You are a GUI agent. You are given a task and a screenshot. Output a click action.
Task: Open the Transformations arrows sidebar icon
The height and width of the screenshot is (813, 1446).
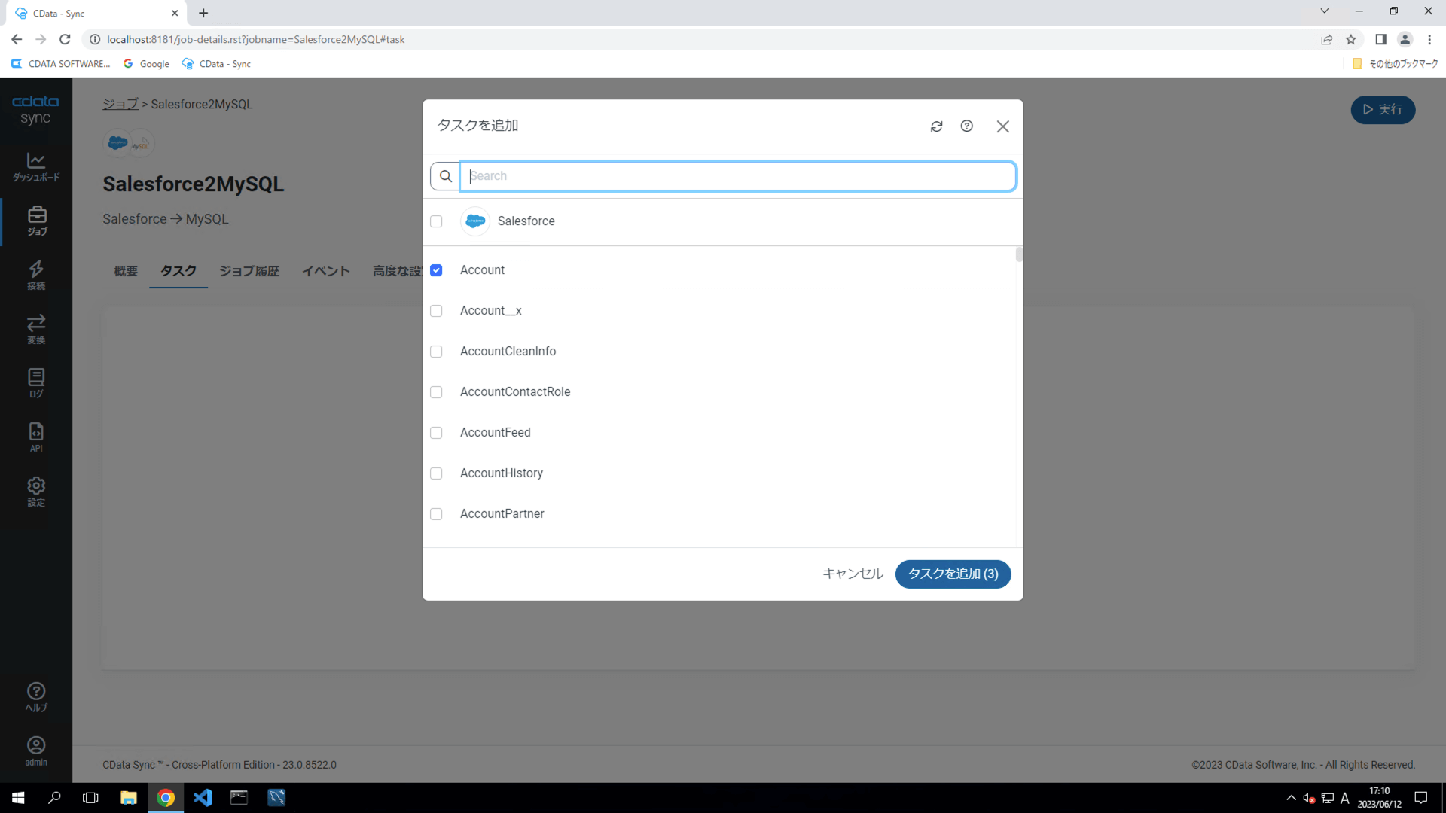point(36,329)
